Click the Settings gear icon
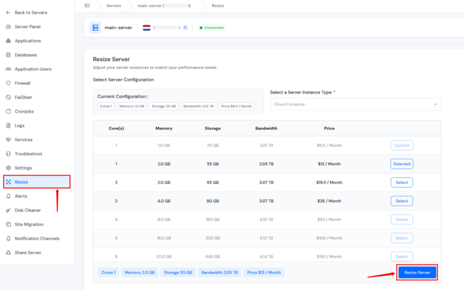464x290 pixels. (8, 168)
